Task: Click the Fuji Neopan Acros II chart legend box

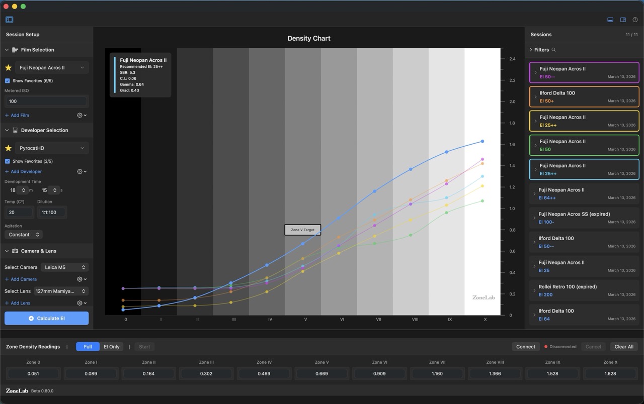Action: pos(140,75)
